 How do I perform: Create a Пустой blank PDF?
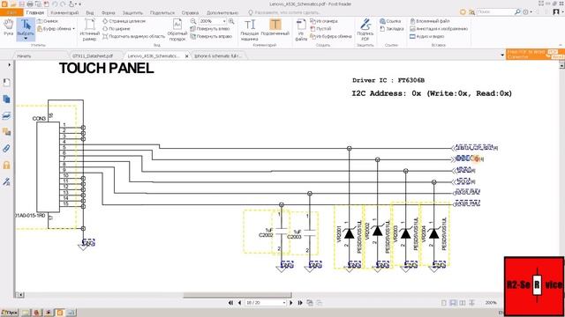pyautogui.click(x=320, y=29)
